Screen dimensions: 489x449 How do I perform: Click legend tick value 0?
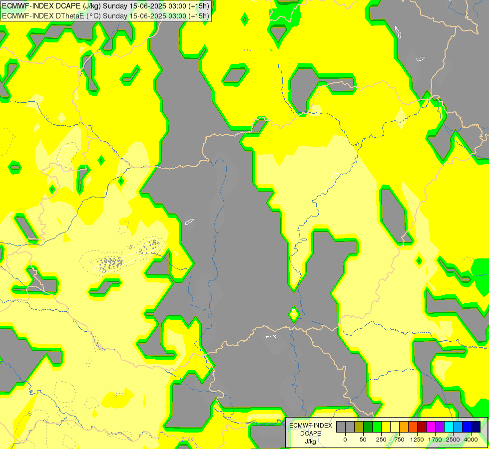[345, 440]
